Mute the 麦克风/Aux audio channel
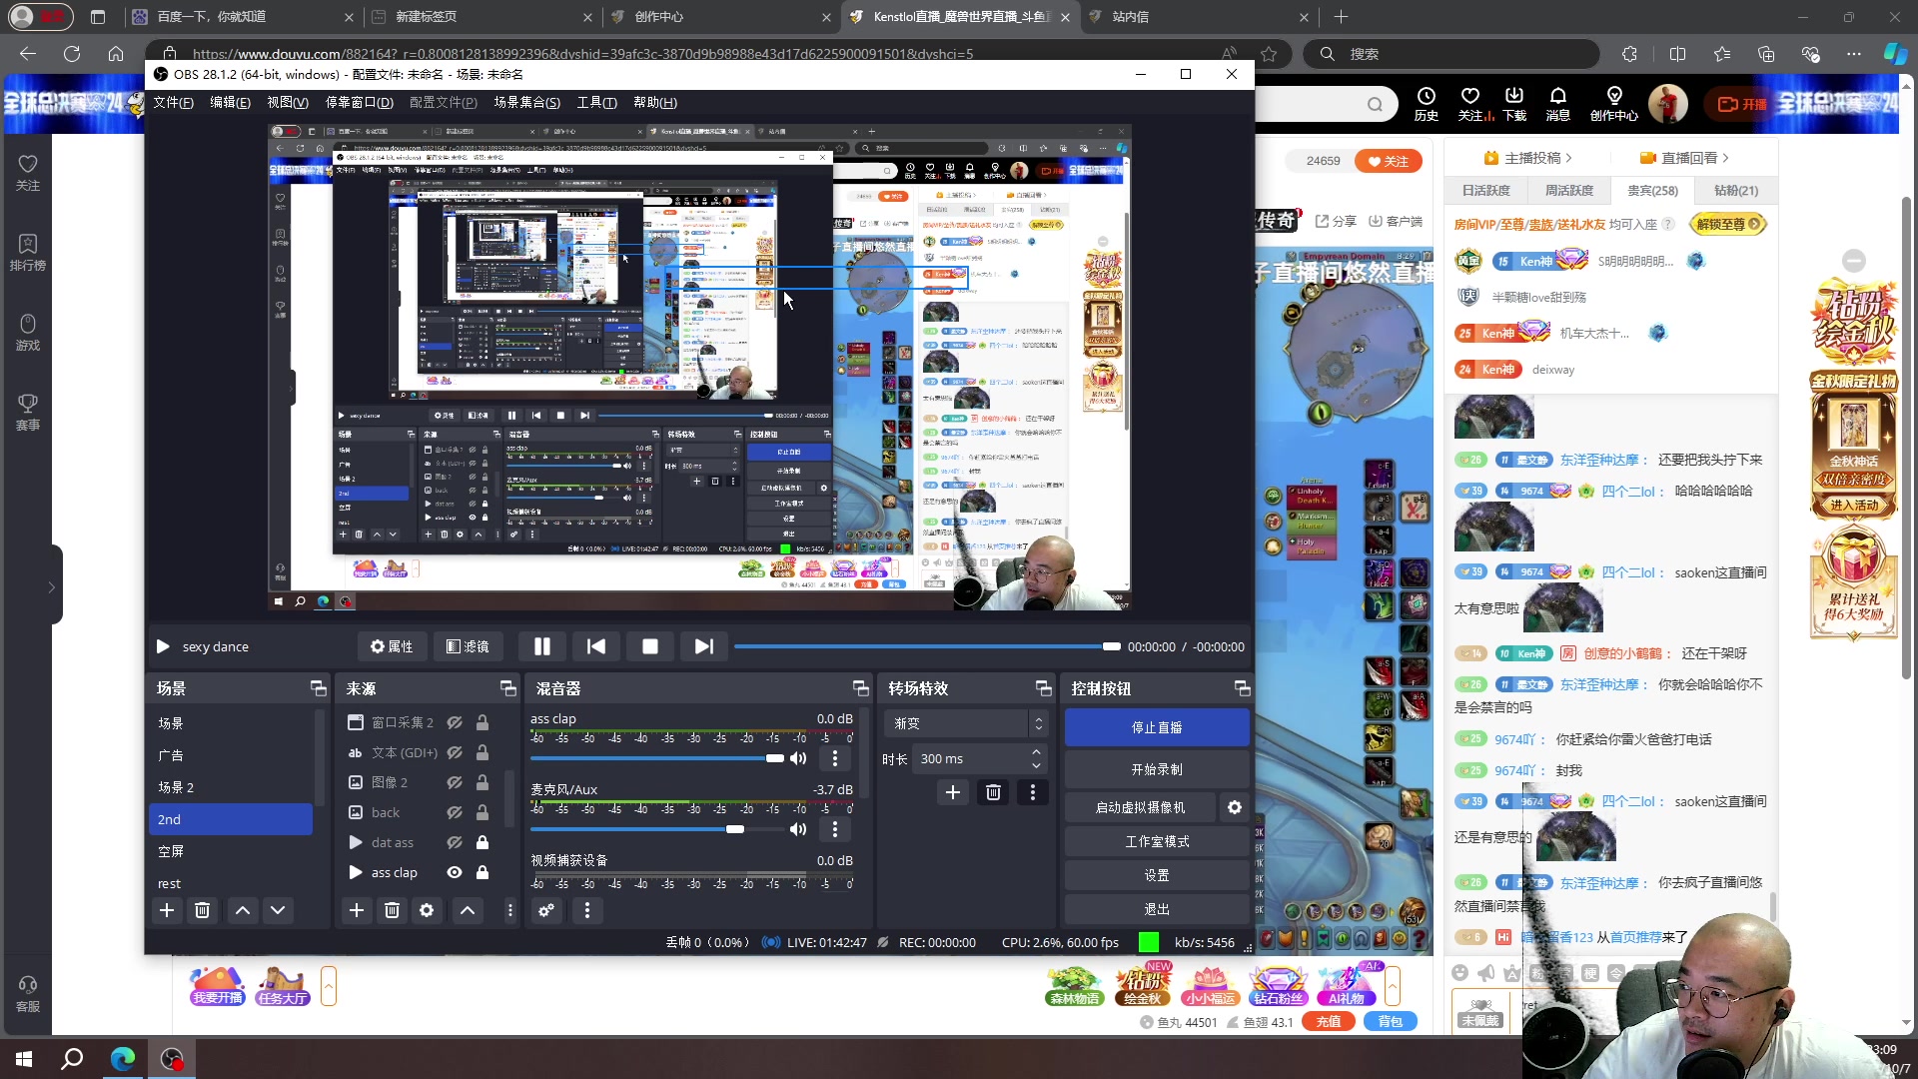 click(798, 829)
